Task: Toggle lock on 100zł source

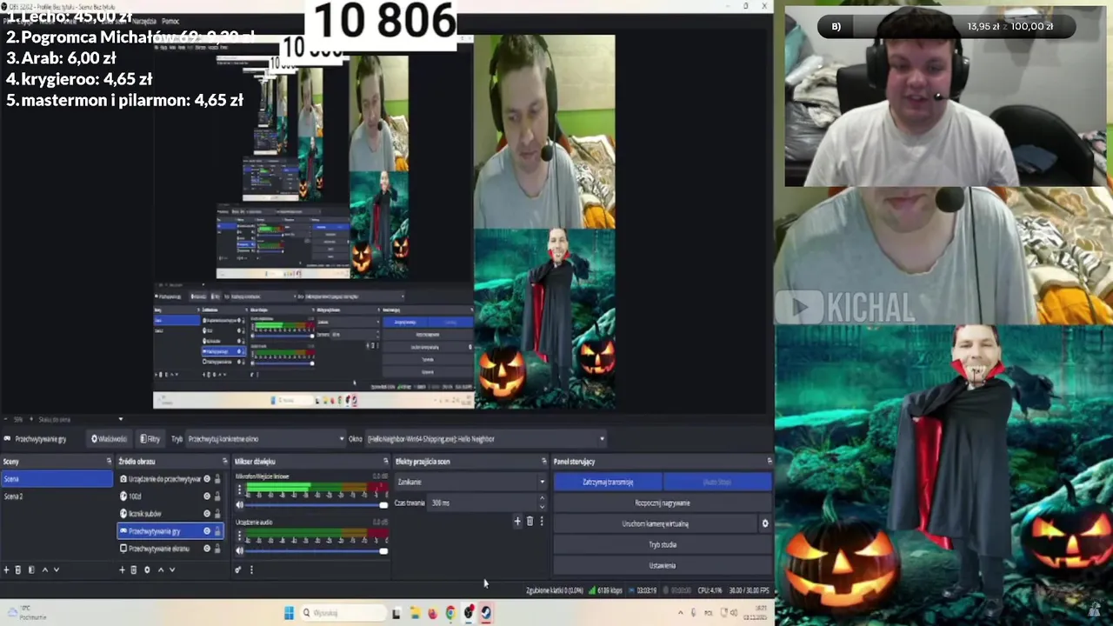Action: click(x=217, y=496)
